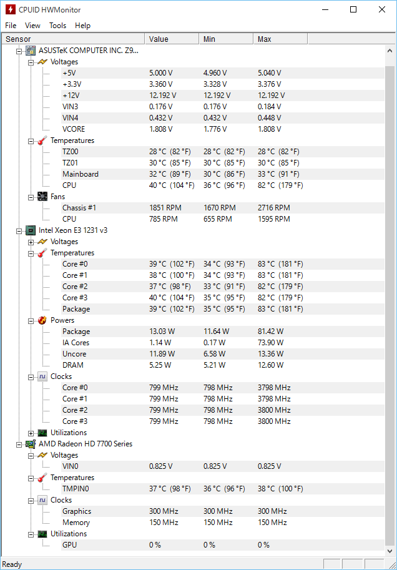Image resolution: width=397 pixels, height=570 pixels.
Task: Click the Fans section fan icon
Action: (x=42, y=197)
